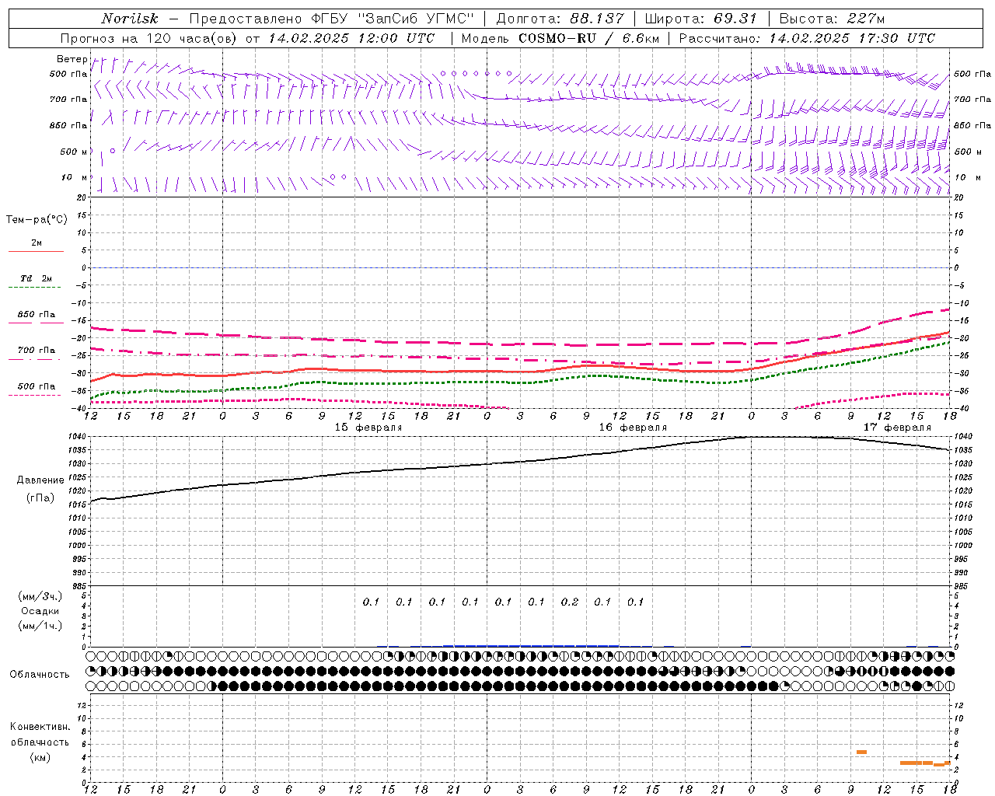Click the 'Конвективн.' convective cloud label
Image resolution: width=995 pixels, height=796 pixels.
pyautogui.click(x=40, y=727)
